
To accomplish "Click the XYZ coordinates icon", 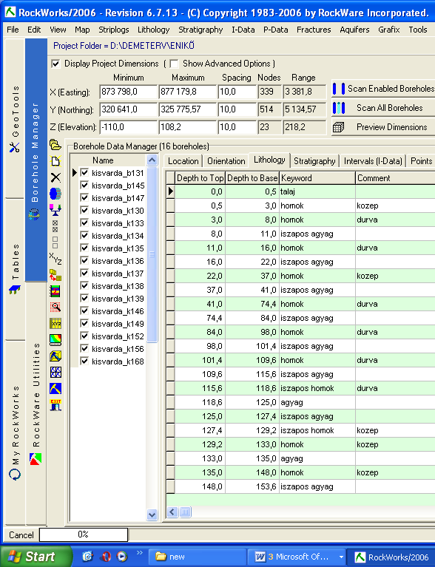I will click(x=55, y=259).
